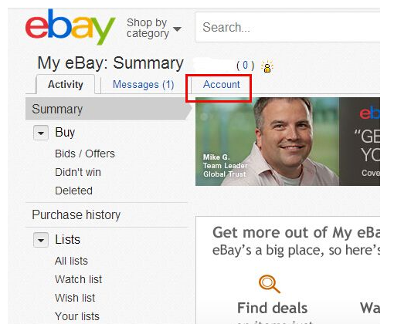This screenshot has height=324, width=394.
Task: Collapse the Buy section arrow
Action: coord(41,133)
